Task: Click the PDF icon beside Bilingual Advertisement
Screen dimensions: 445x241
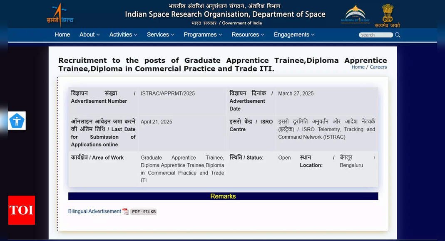Action: [125, 211]
